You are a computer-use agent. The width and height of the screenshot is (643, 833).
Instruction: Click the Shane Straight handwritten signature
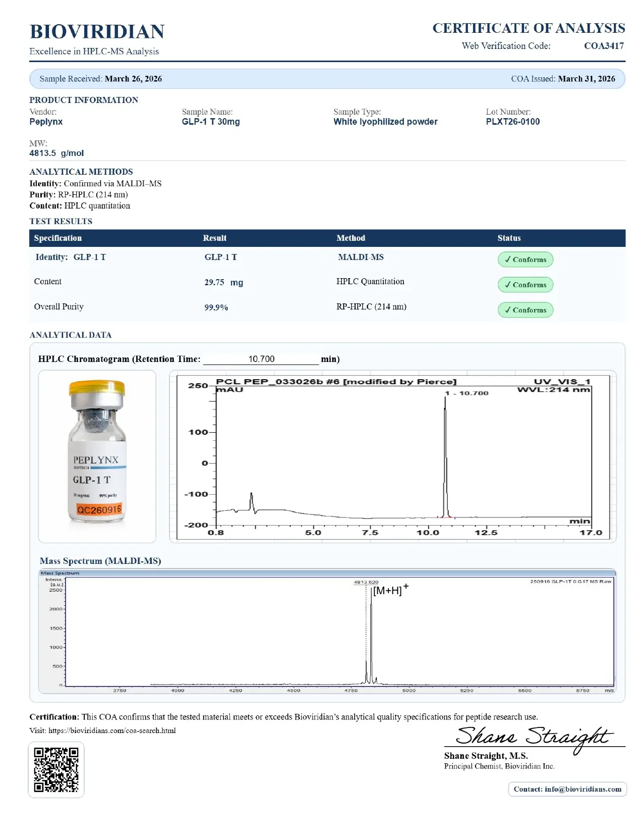(x=534, y=737)
